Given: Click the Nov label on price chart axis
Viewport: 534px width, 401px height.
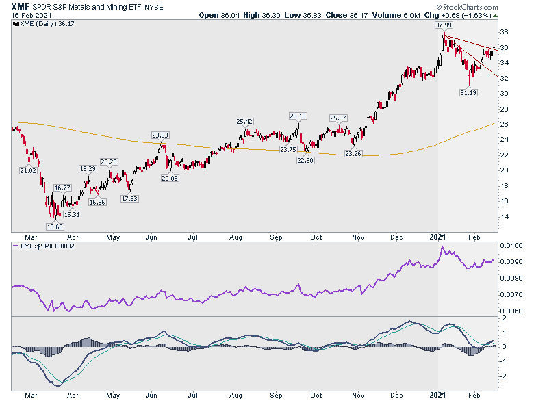Looking at the screenshot, I should [x=358, y=237].
